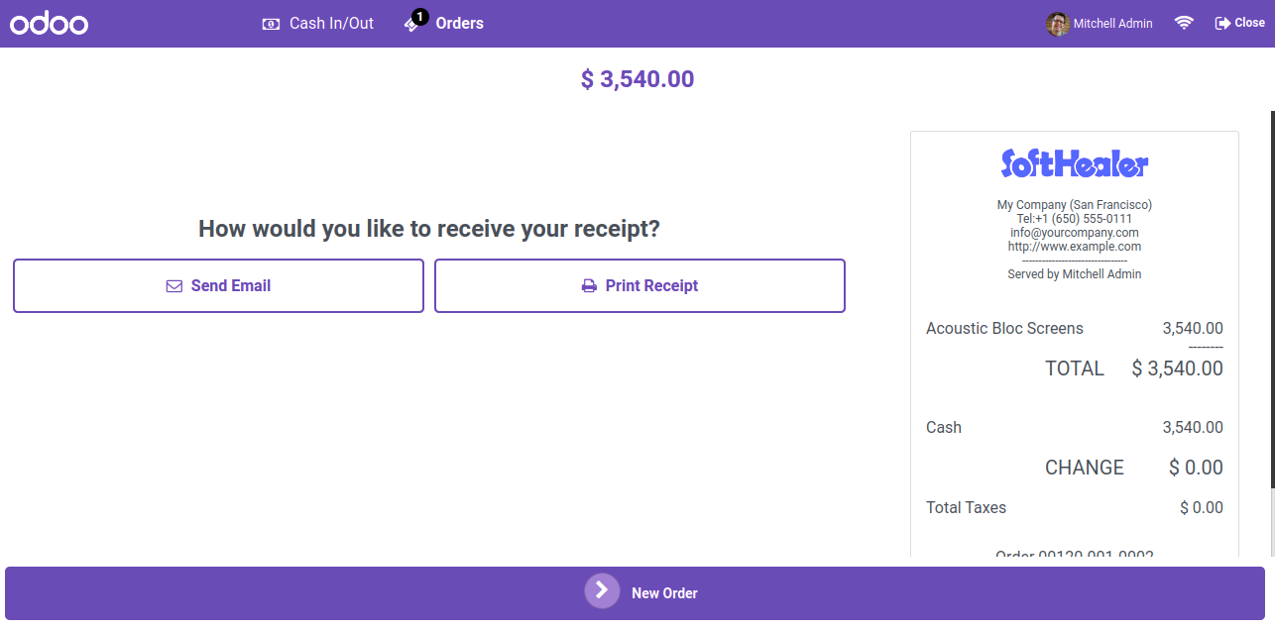Open the Orders ticket icon

412,25
